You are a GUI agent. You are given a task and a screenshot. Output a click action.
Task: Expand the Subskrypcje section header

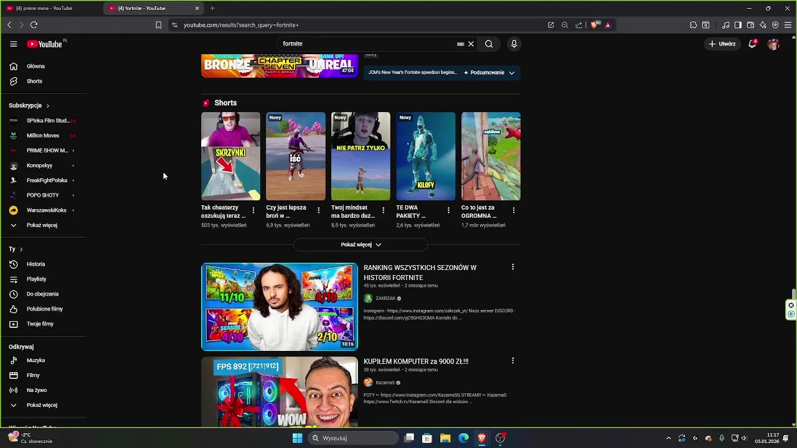click(29, 105)
